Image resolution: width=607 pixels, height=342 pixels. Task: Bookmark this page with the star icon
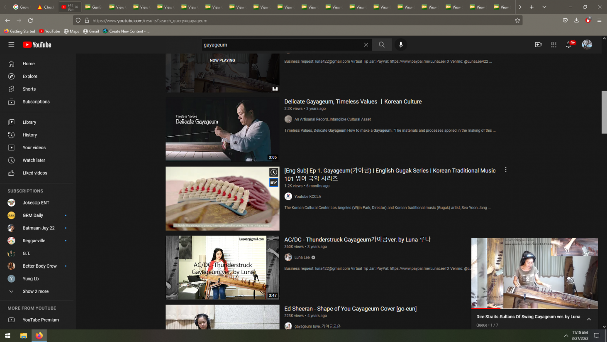pos(517,20)
